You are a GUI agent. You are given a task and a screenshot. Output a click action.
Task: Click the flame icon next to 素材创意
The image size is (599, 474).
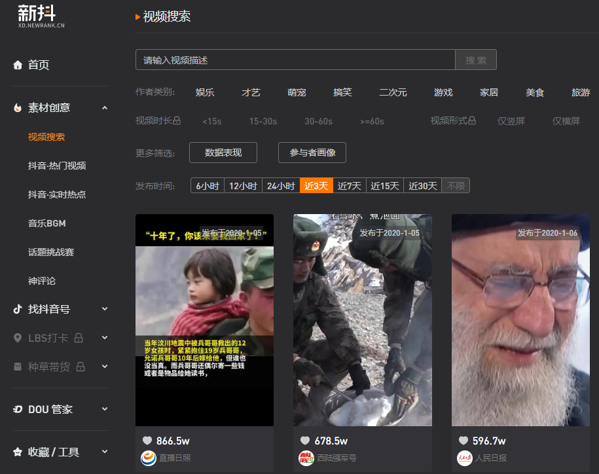(18, 107)
